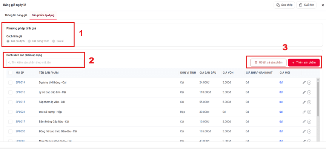The image size is (326, 149).
Task: Click the new price 0đ for SP0031
Action: 281,112
